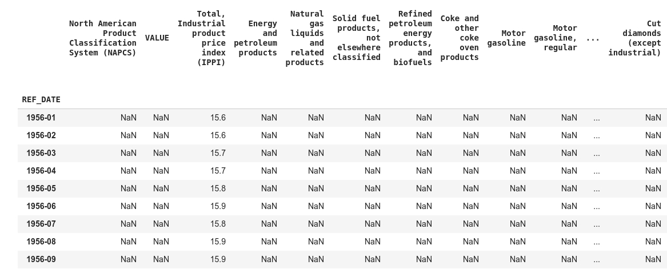Select the Motor gasoline, regular column header

[556, 38]
